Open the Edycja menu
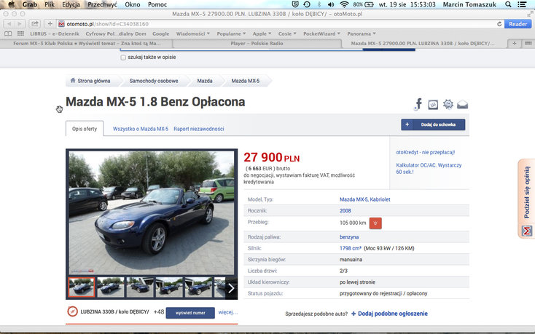This screenshot has height=334, width=535. 71,4
